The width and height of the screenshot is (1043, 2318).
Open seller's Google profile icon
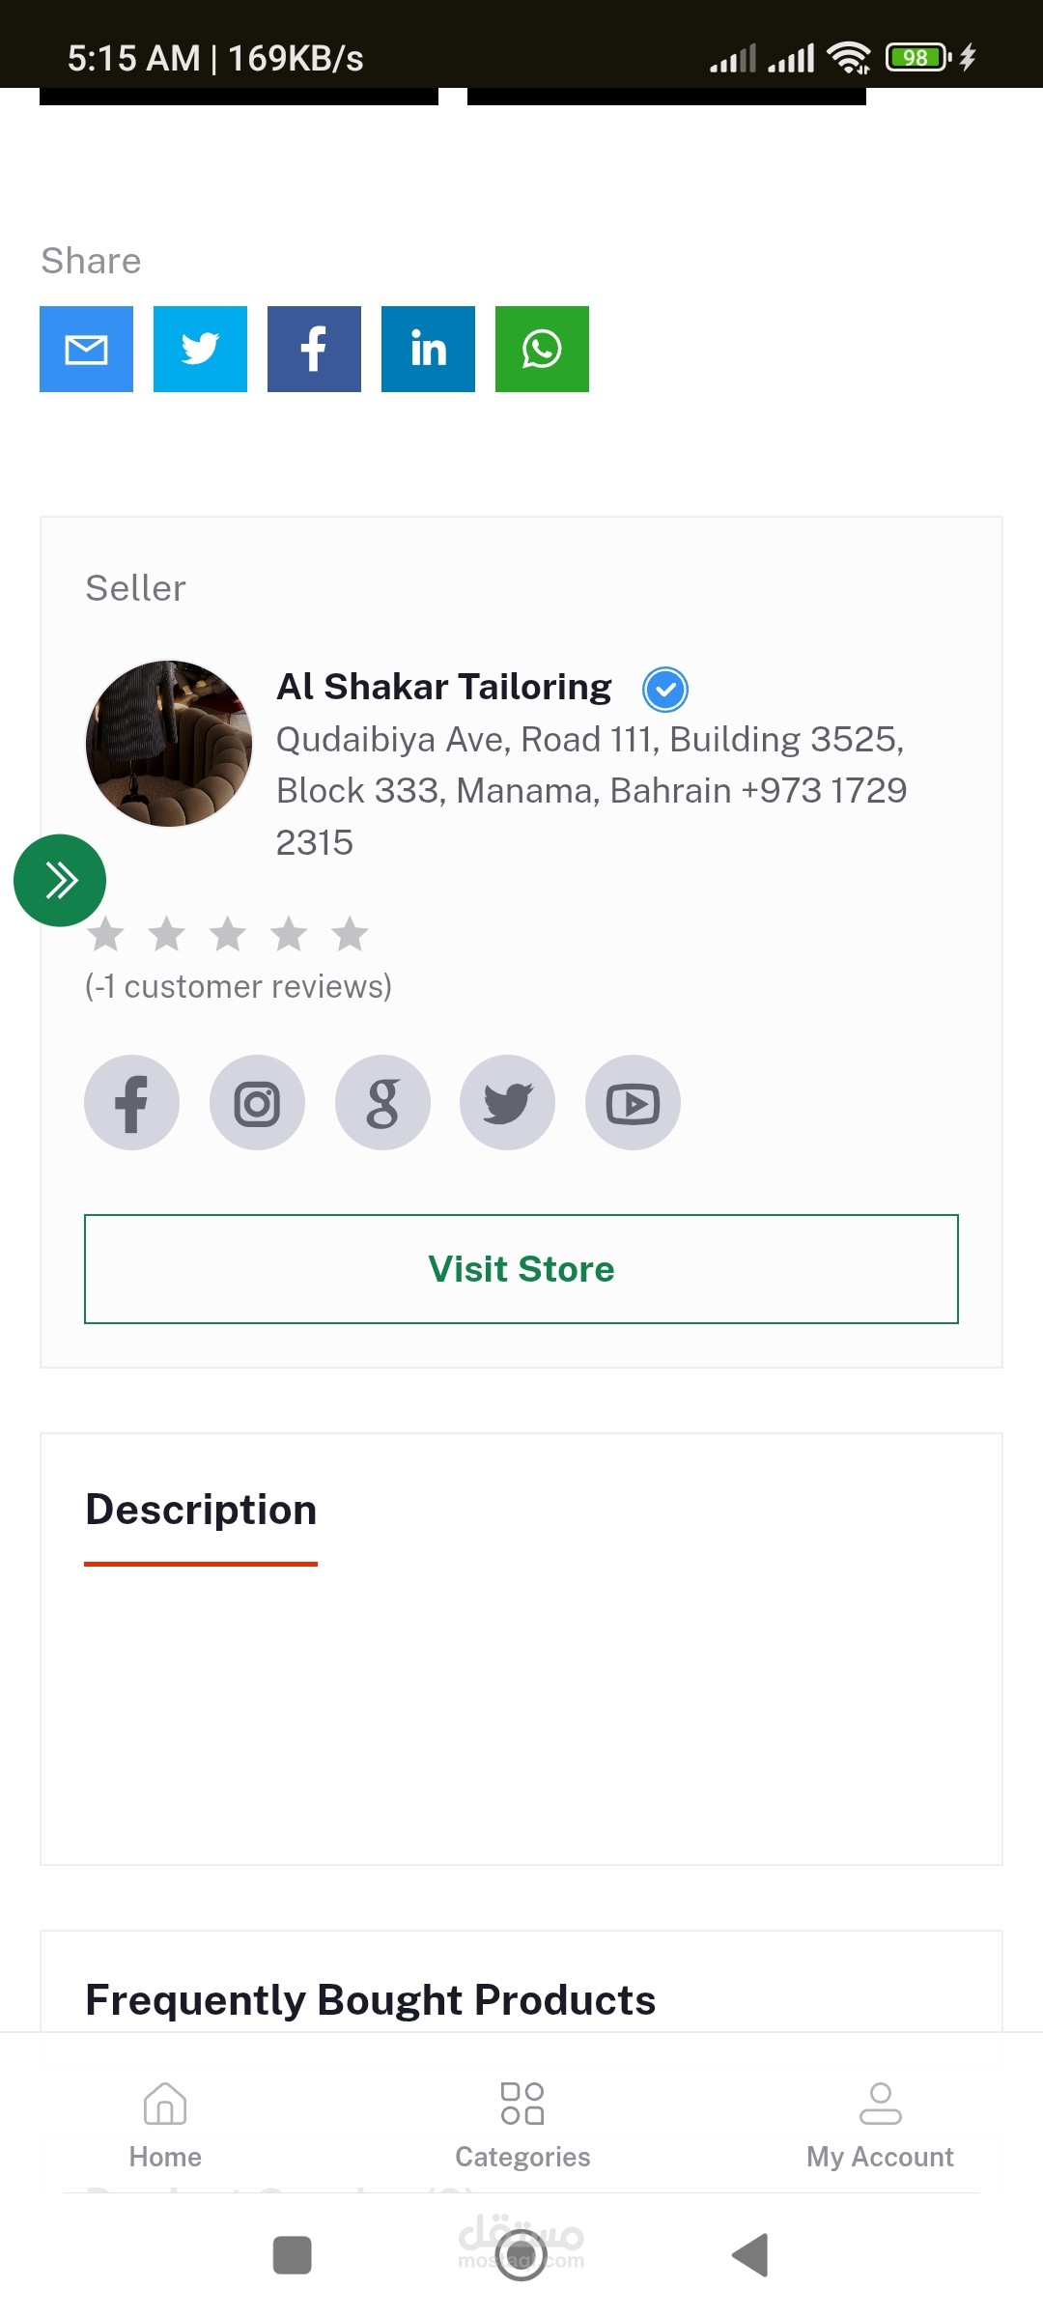382,1102
